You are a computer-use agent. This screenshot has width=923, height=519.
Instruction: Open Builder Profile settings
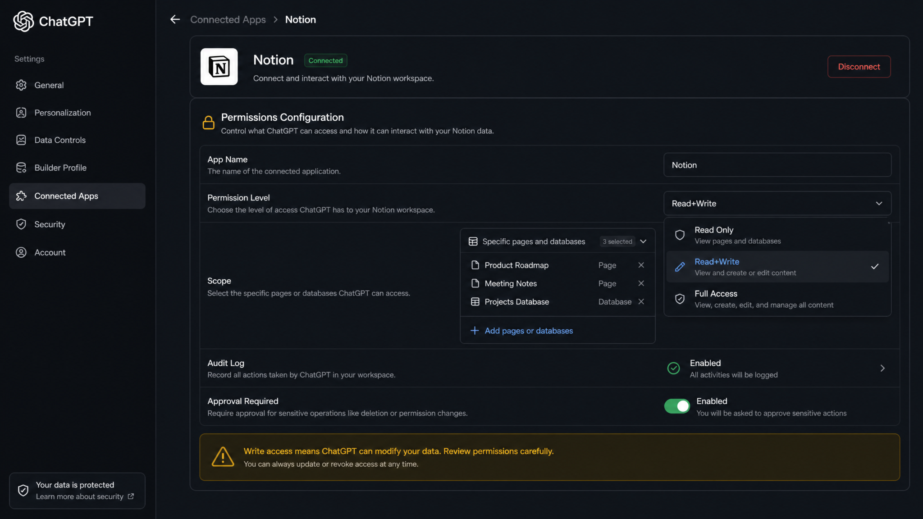pyautogui.click(x=77, y=168)
